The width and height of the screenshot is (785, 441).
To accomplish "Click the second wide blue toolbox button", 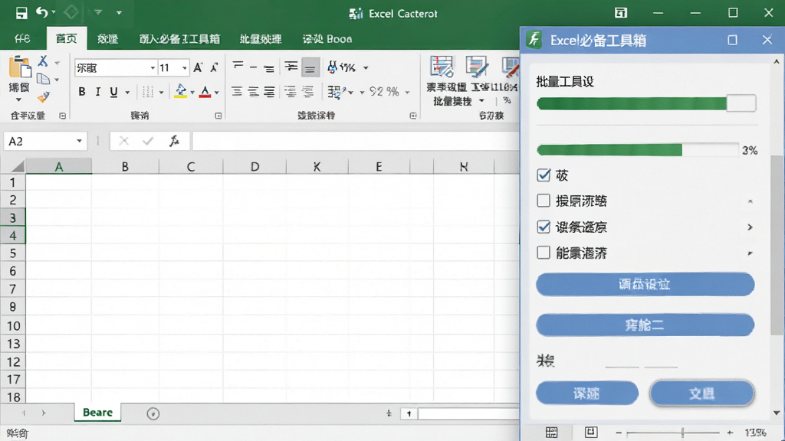I will tap(645, 325).
